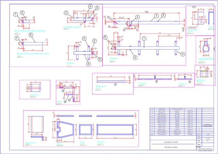218x154 pixels.
Task: Click item balloon number 6
Action: 31,35
